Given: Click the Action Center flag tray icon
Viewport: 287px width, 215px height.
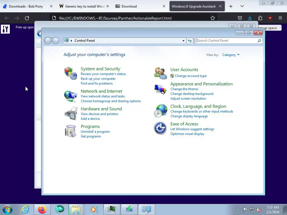Looking at the screenshot, I should (245, 209).
